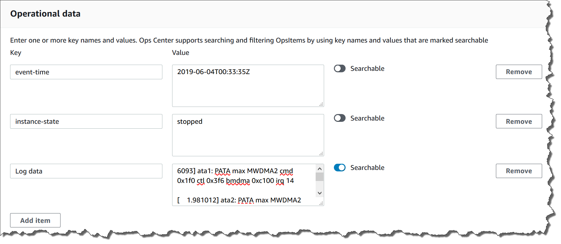Enable the Searchable toggle for event-time
Viewport: 561px width, 244px height.
click(x=339, y=69)
